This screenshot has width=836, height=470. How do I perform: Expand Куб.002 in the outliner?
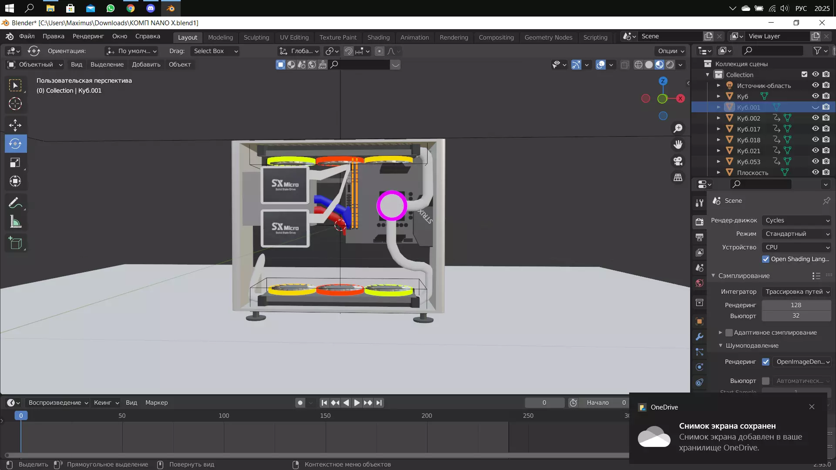coord(718,118)
